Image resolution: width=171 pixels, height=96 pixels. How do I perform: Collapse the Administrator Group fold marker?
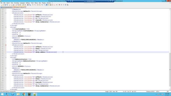(6, 58)
